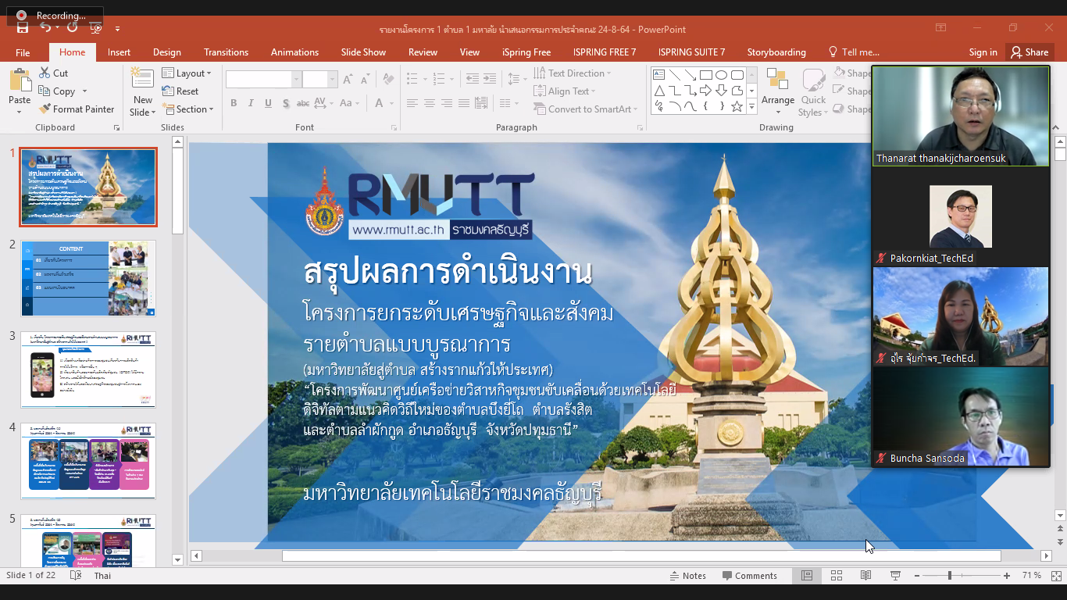Open the Arrange tool
This screenshot has height=600, width=1067.
coord(777,86)
